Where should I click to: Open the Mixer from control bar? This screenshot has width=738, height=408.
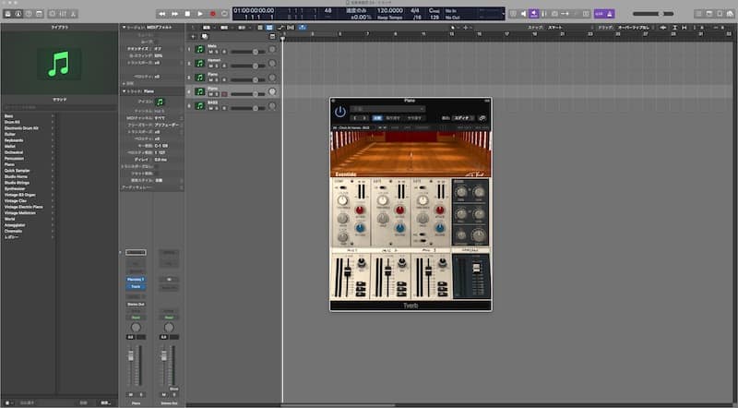tap(63, 14)
